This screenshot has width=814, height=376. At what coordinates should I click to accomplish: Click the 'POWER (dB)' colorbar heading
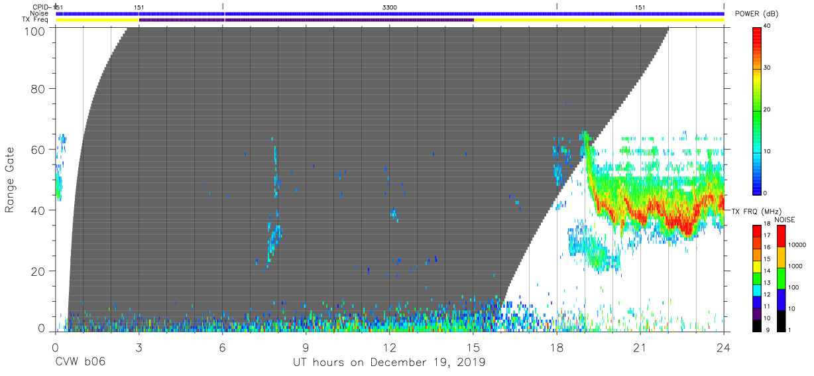click(x=755, y=14)
